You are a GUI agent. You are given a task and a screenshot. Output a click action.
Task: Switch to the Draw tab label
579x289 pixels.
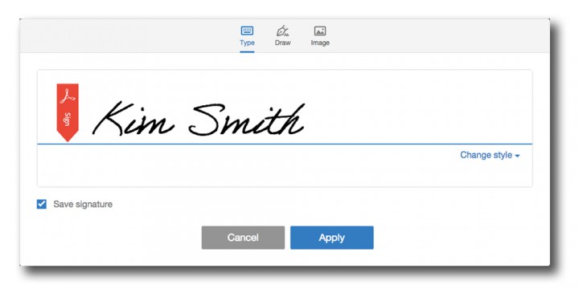point(282,43)
